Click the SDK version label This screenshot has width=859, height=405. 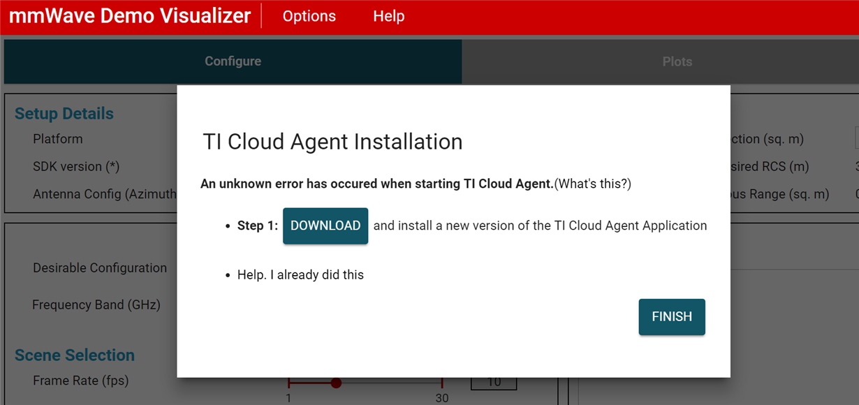77,167
